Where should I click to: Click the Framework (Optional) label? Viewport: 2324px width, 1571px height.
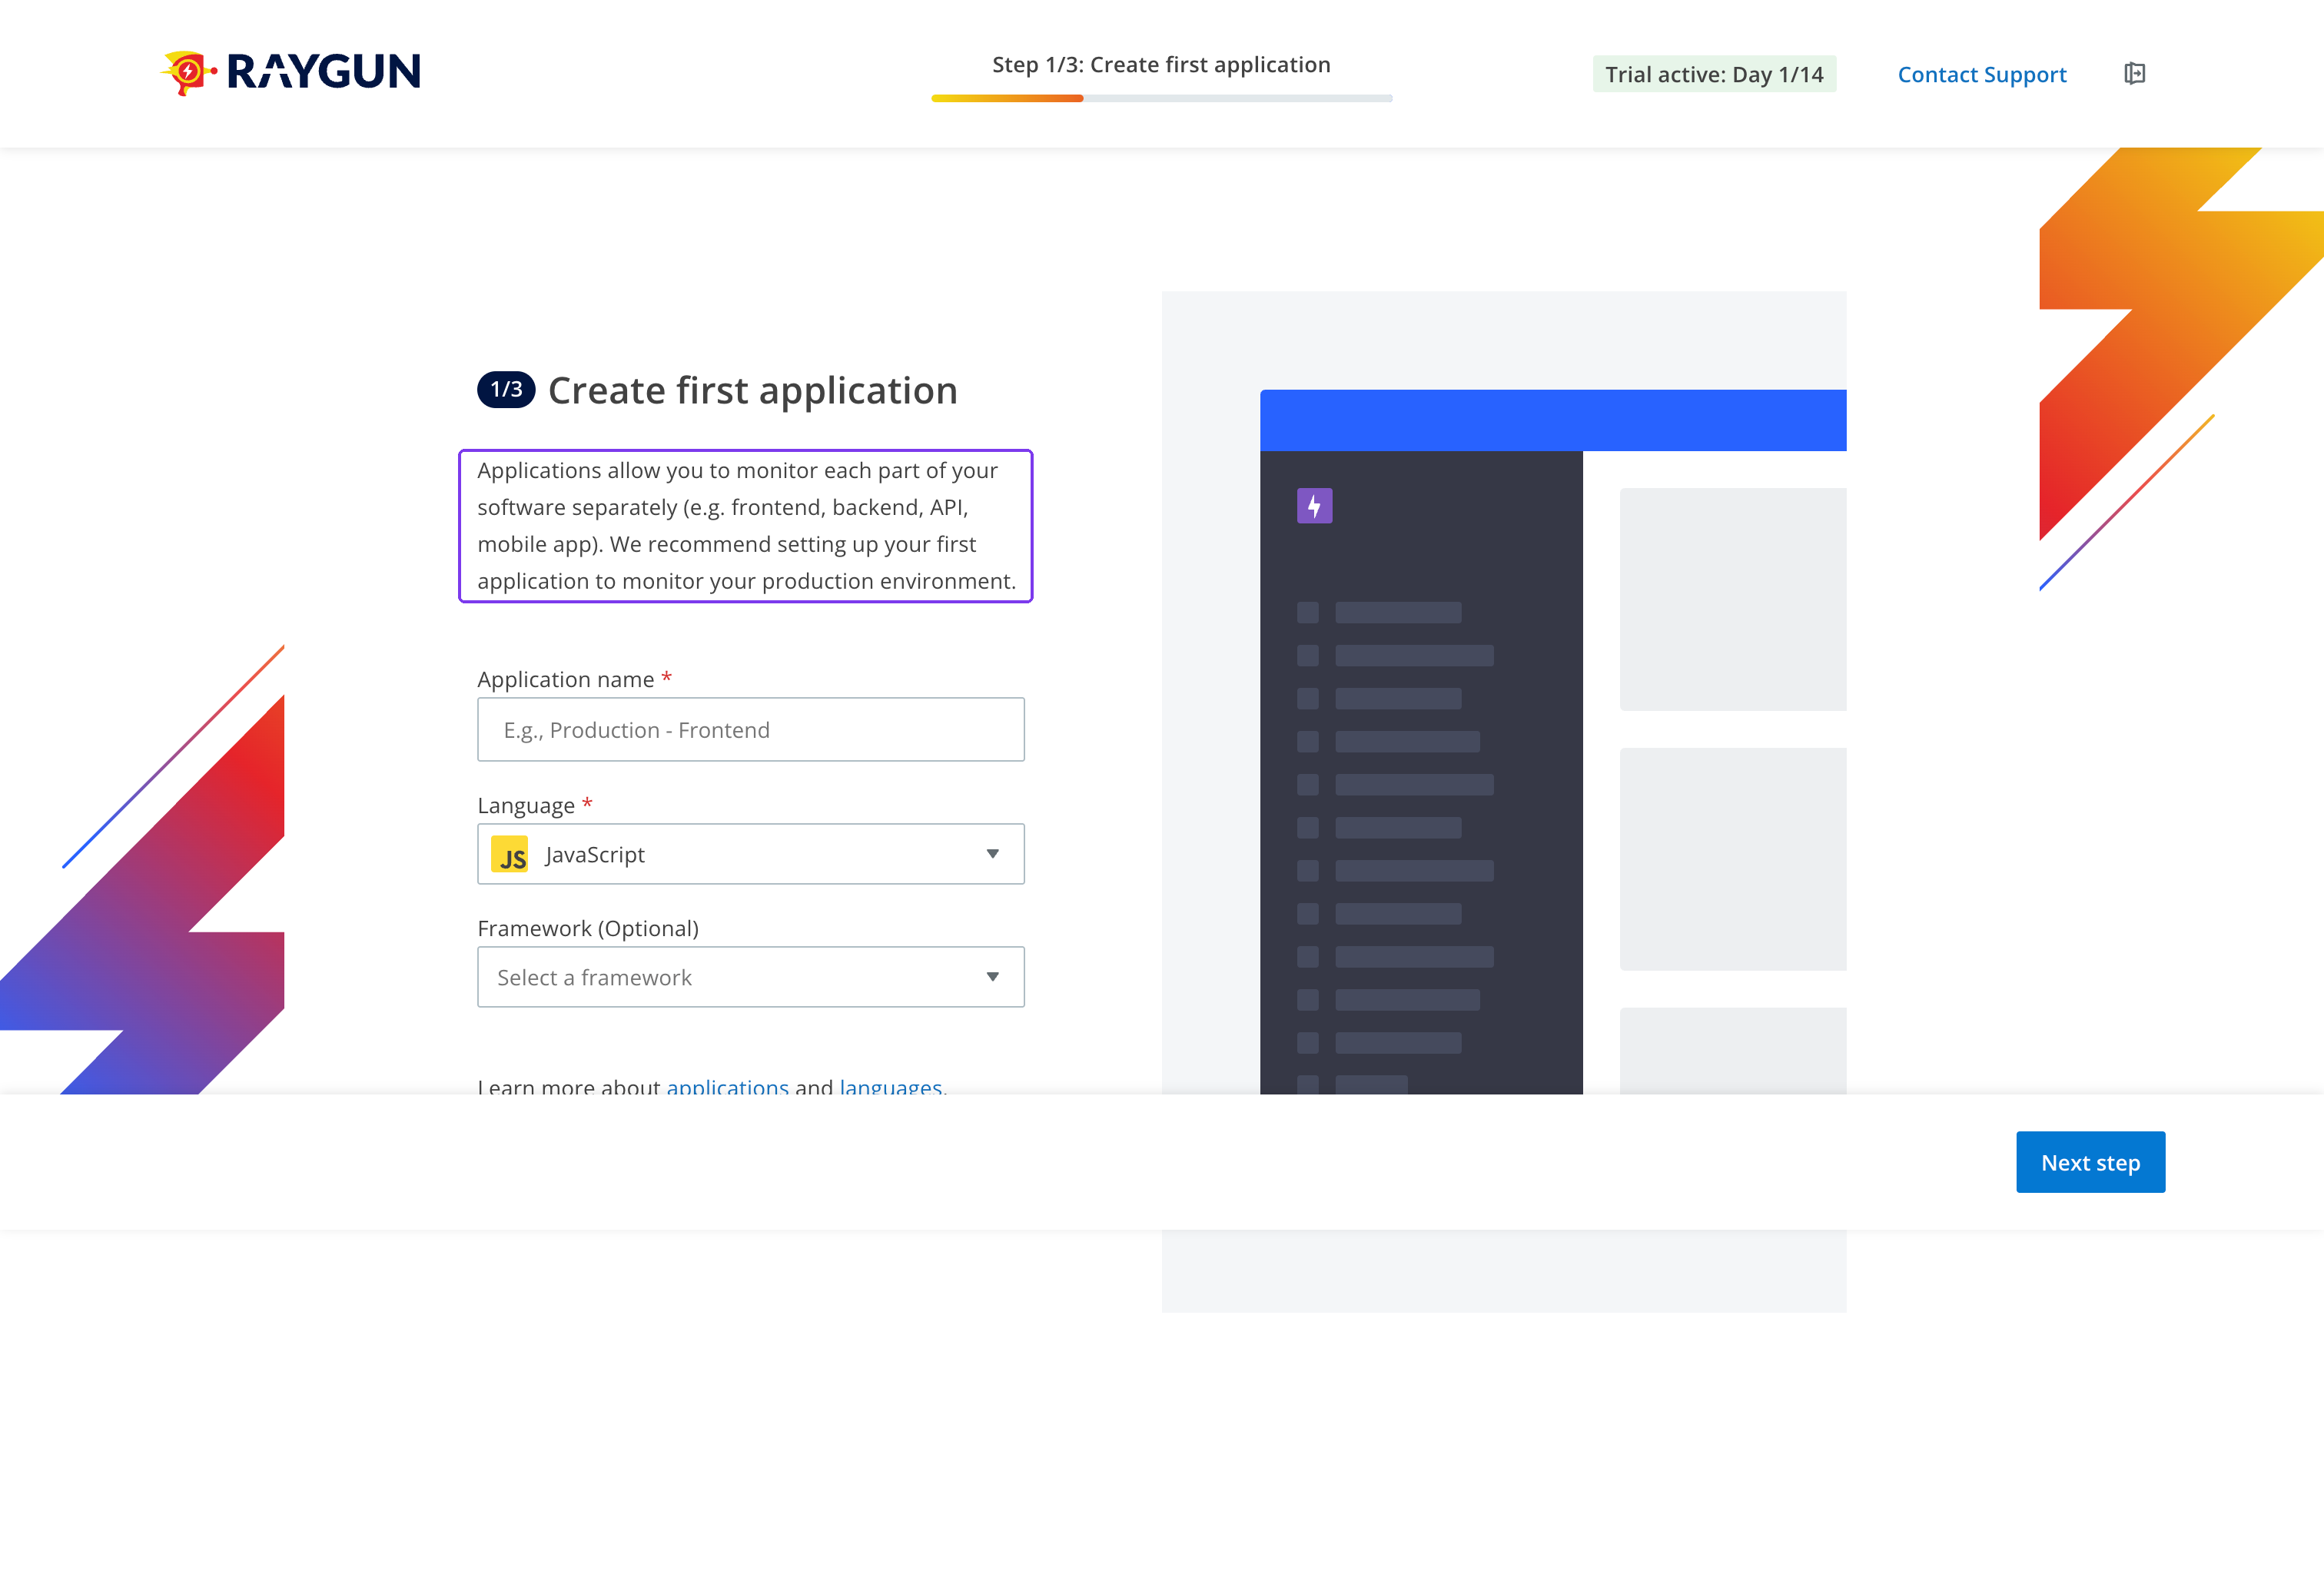tap(588, 929)
